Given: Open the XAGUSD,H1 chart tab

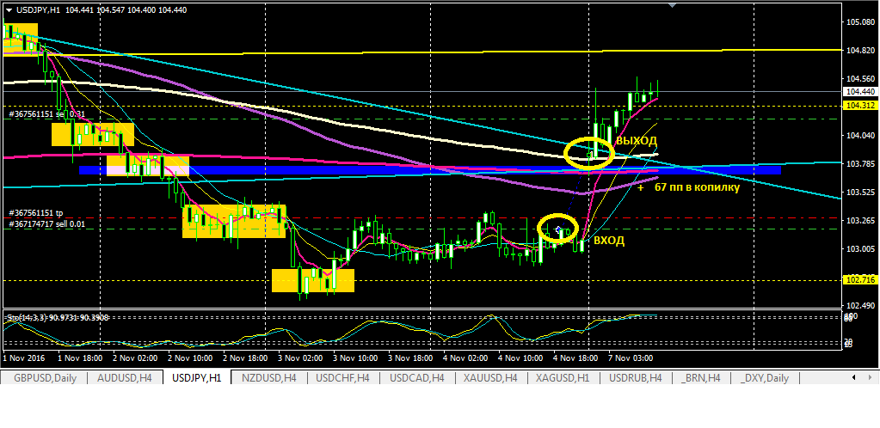Looking at the screenshot, I should pyautogui.click(x=563, y=378).
